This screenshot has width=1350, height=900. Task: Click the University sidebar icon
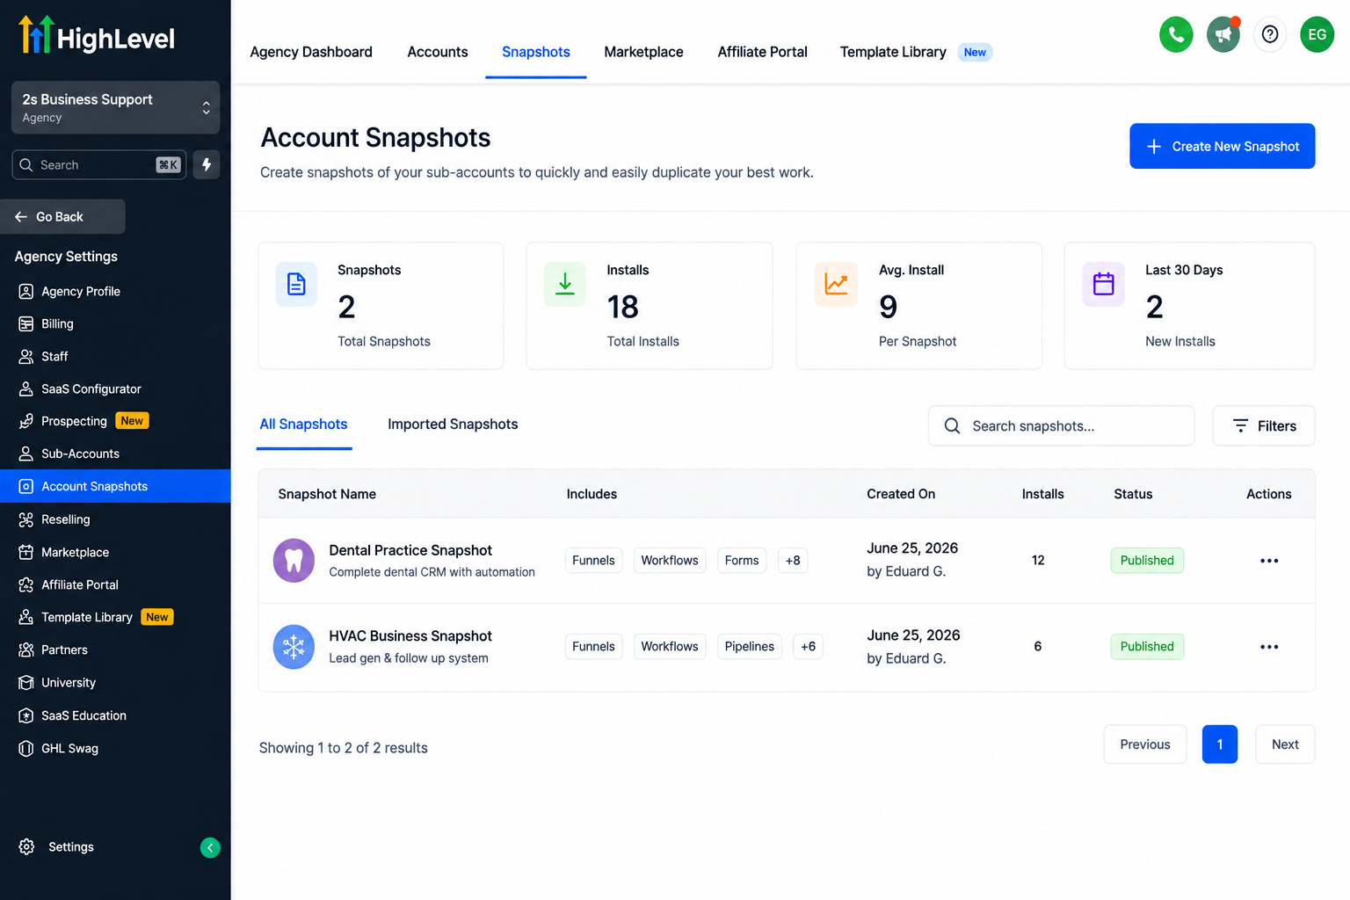[x=26, y=682]
